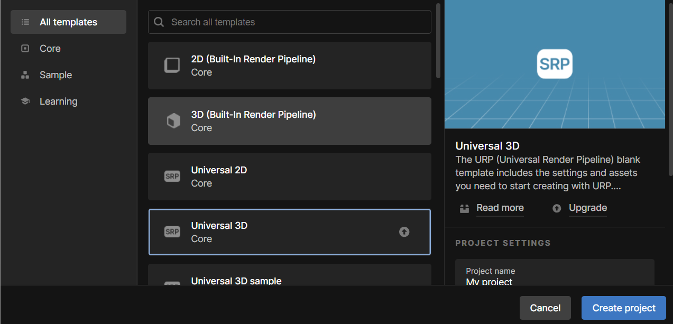This screenshot has height=324, width=673.
Task: Click the Sample category blocks icon
Action: 25,75
